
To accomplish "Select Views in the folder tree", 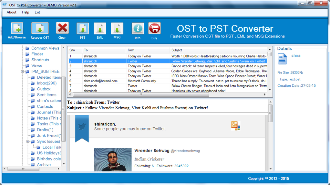I will pos(36,66).
